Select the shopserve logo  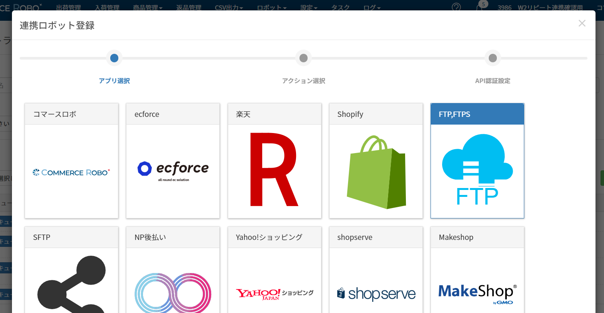point(376,294)
